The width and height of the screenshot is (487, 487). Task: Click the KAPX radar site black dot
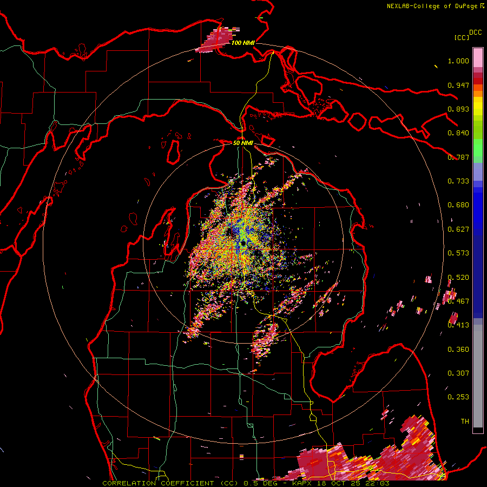click(x=243, y=243)
